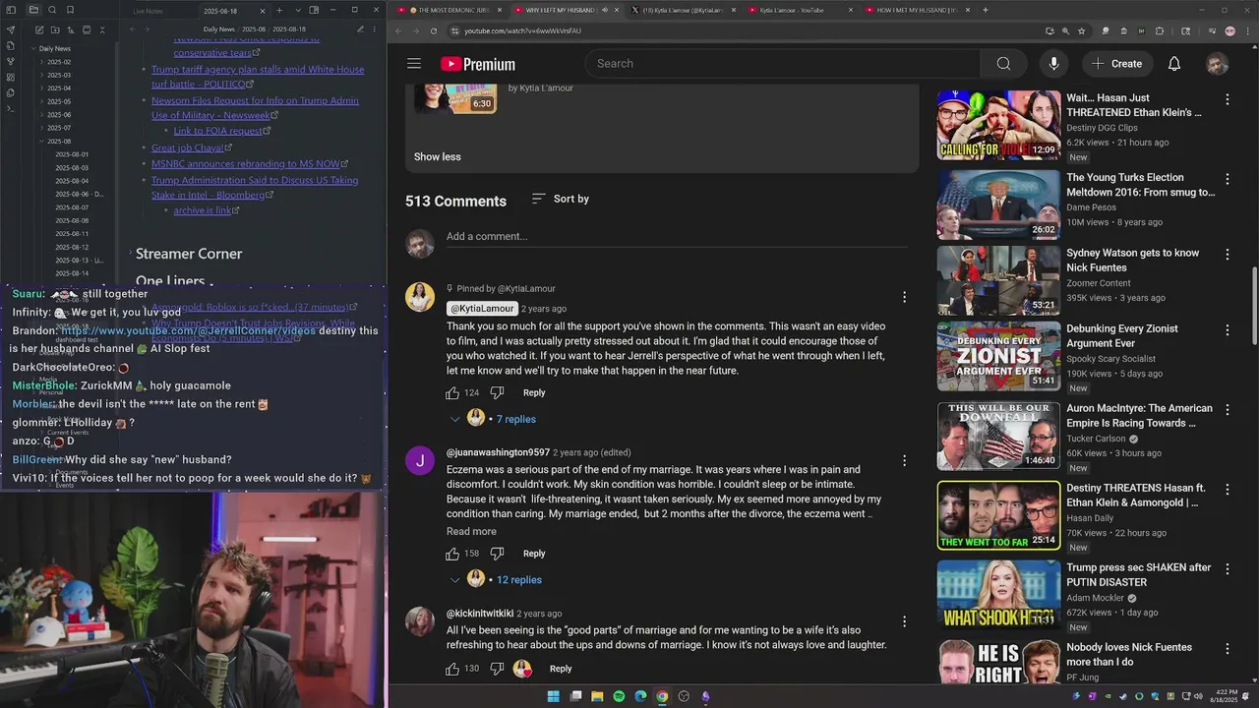Open File Explorer from the taskbar

click(x=597, y=696)
